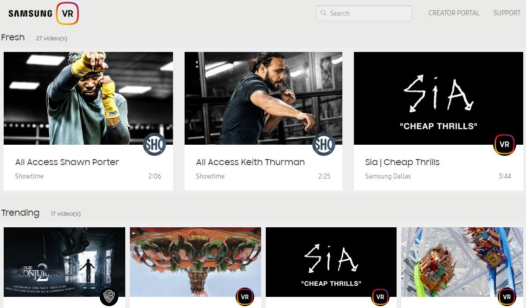The width and height of the screenshot is (526, 308).
Task: Open the roller coaster thumbnail in Trending
Action: [462, 262]
